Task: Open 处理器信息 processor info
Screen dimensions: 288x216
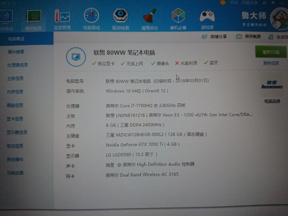Action: coord(18,65)
